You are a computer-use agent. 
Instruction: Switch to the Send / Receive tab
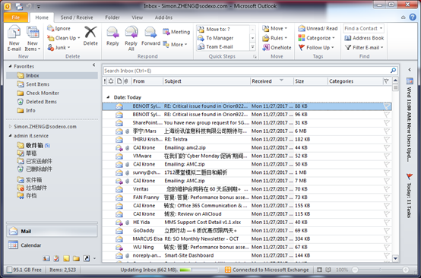(77, 17)
